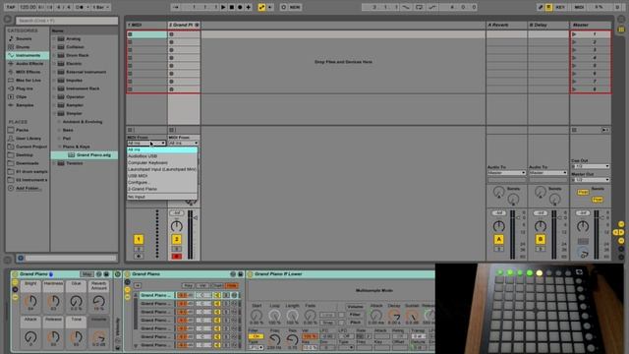Viewport: 629px width, 354px height.
Task: Click the global Record button
Action: [x=240, y=7]
